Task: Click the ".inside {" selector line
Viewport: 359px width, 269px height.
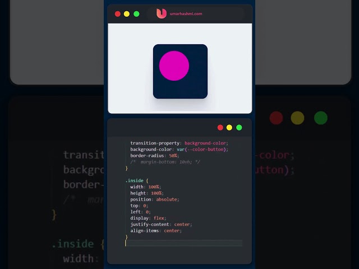Action: 137,180
